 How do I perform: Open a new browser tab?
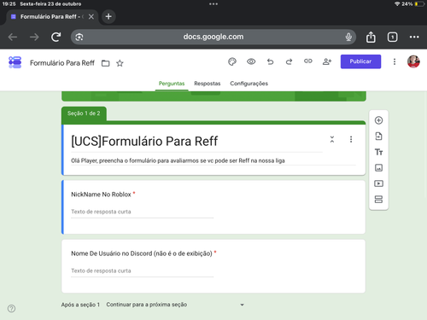[108, 16]
